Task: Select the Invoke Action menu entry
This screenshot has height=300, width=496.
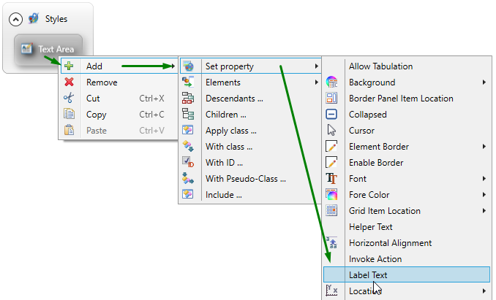Action: coord(375,259)
